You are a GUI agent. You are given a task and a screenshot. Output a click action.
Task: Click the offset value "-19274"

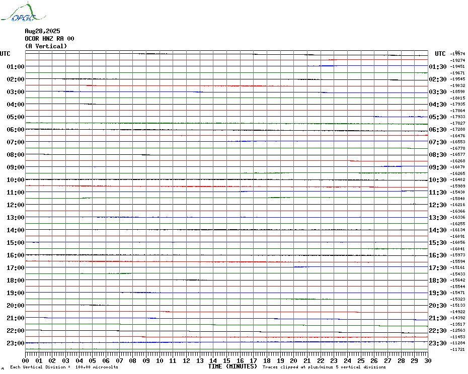tap(457, 60)
